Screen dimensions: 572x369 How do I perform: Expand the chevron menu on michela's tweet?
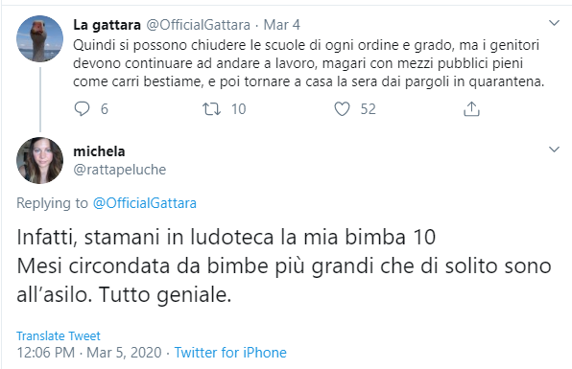(x=554, y=150)
